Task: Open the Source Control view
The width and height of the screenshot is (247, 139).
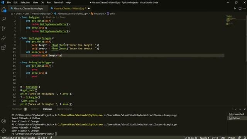Action: click(x=3, y=29)
